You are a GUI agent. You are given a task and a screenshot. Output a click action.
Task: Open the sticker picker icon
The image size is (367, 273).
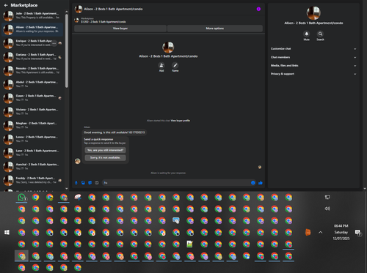pyautogui.click(x=90, y=183)
